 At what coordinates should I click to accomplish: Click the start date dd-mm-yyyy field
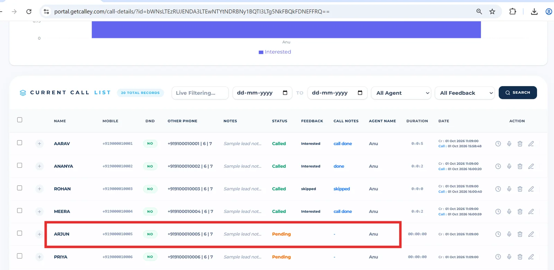point(262,93)
